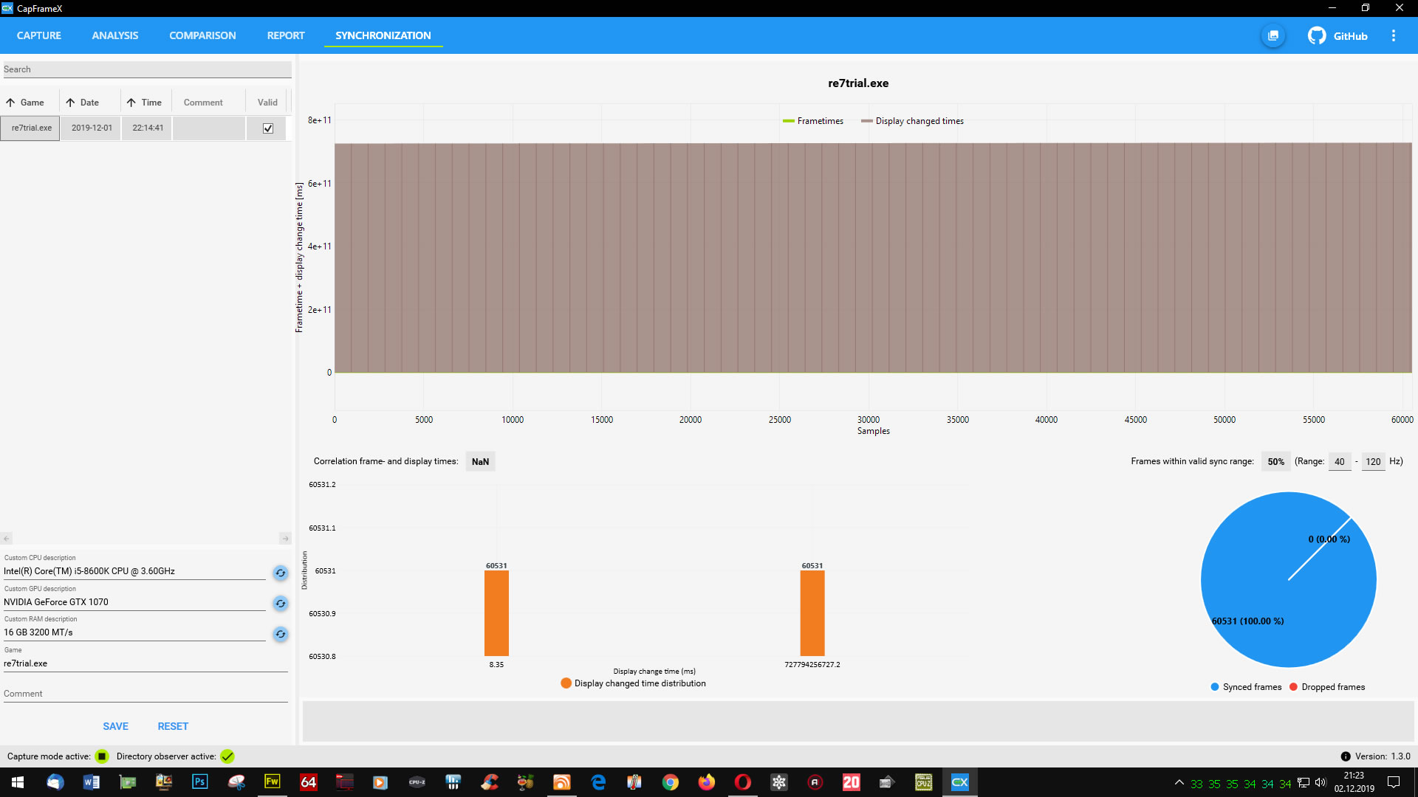This screenshot has height=797, width=1418.
Task: Open the three-dot overflow menu
Action: click(1394, 35)
